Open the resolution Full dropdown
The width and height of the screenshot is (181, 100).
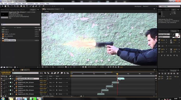(x=77, y=67)
